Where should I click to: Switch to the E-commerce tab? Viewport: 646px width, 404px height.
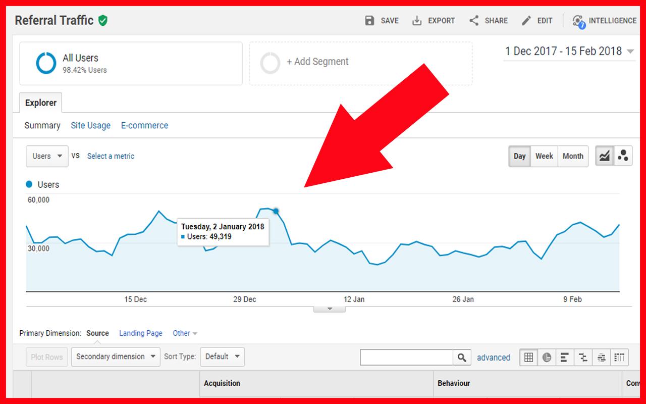coord(144,125)
